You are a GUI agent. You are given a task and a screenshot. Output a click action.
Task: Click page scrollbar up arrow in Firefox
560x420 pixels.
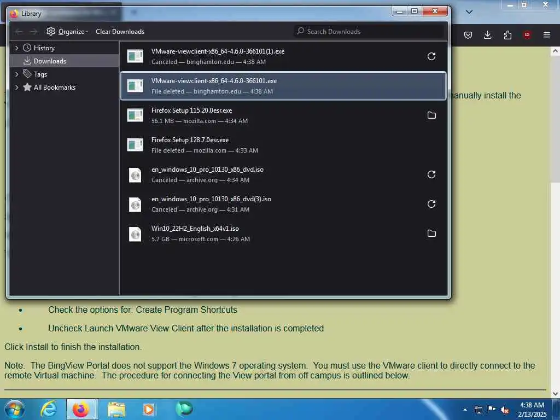pos(556,51)
